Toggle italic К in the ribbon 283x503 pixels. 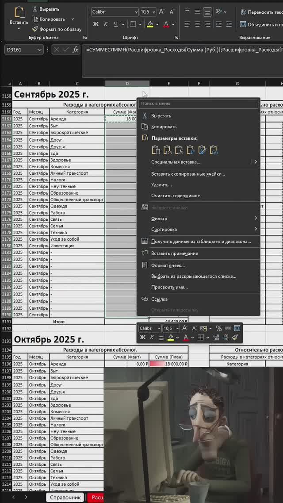[x=105, y=24]
